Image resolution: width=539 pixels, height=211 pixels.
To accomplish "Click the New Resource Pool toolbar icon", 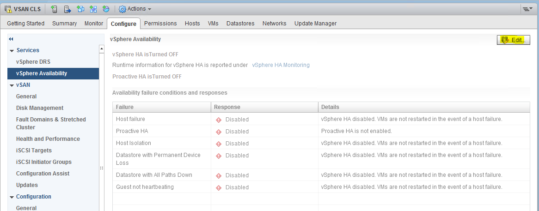I will click(106, 9).
